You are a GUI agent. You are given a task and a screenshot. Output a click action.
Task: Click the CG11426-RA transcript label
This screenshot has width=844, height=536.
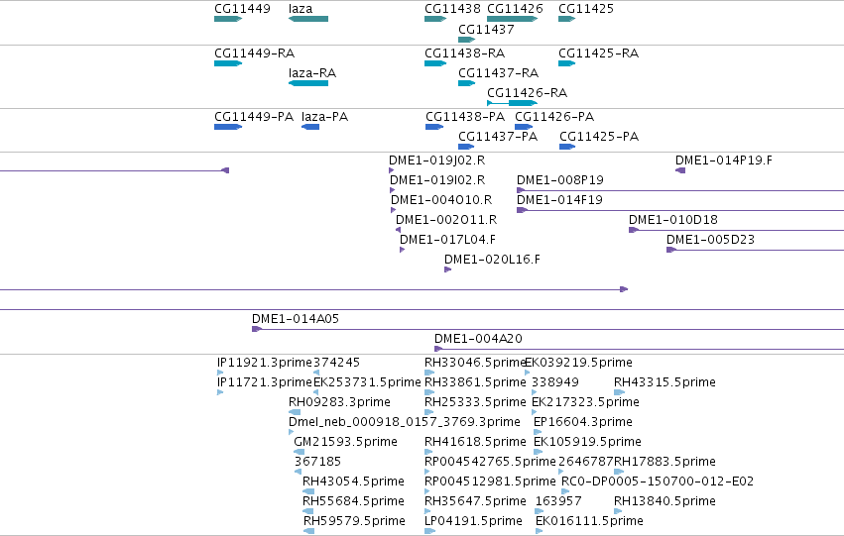528,93
